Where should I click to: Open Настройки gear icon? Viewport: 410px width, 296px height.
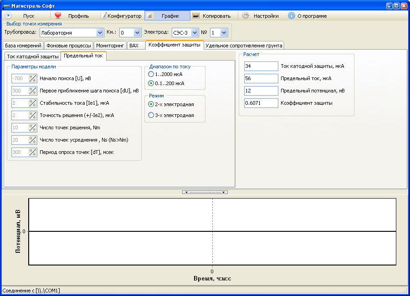(246, 15)
